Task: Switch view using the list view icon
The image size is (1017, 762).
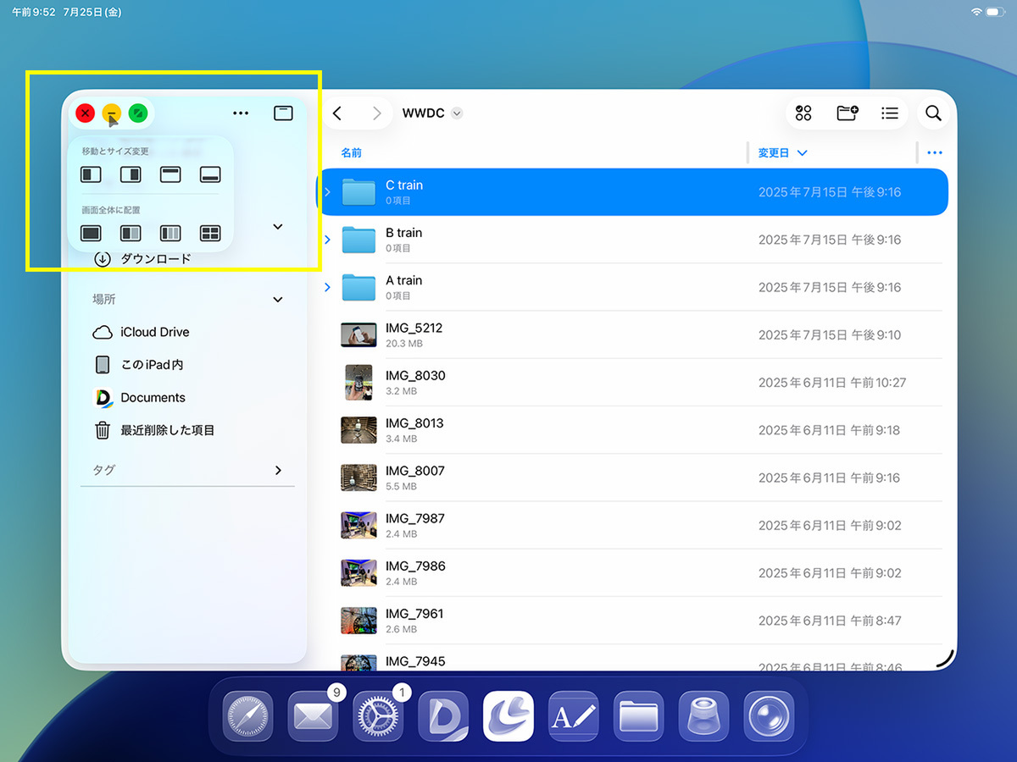Action: point(889,113)
